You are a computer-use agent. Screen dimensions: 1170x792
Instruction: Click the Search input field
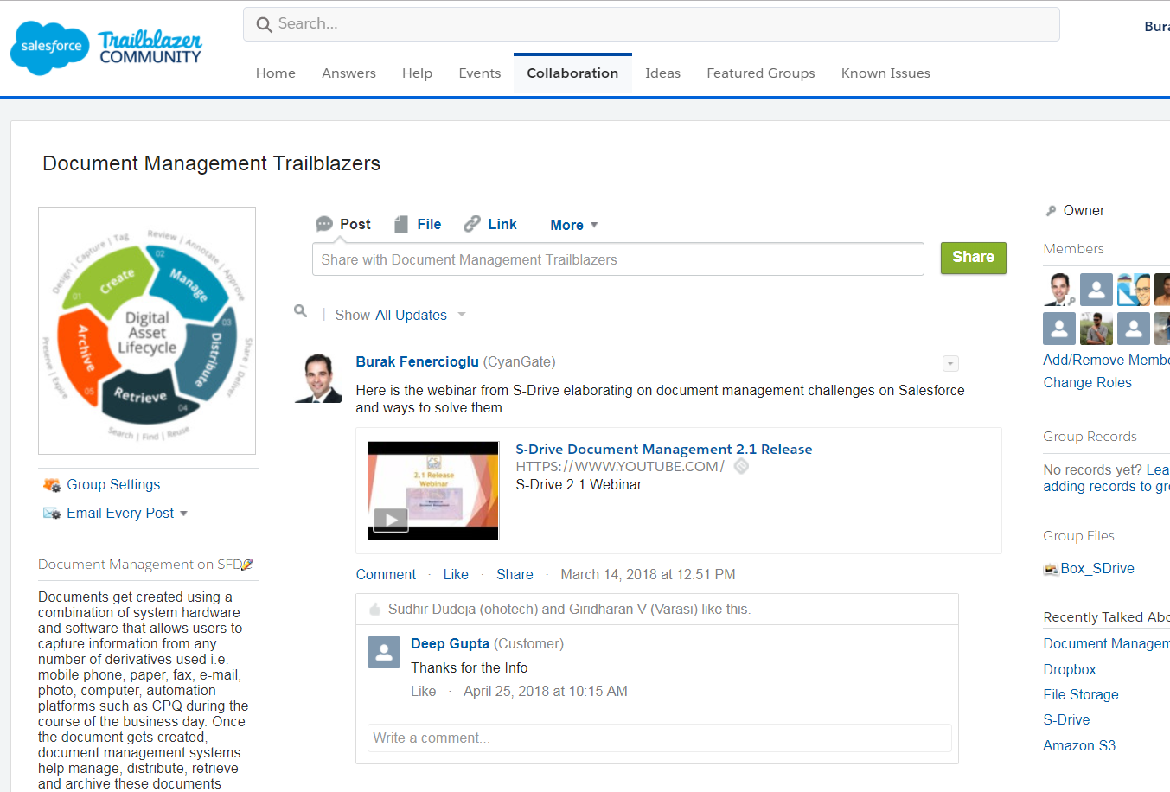[651, 24]
